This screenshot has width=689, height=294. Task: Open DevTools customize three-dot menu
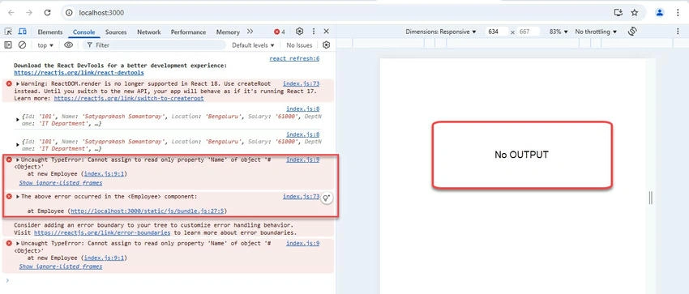click(314, 32)
